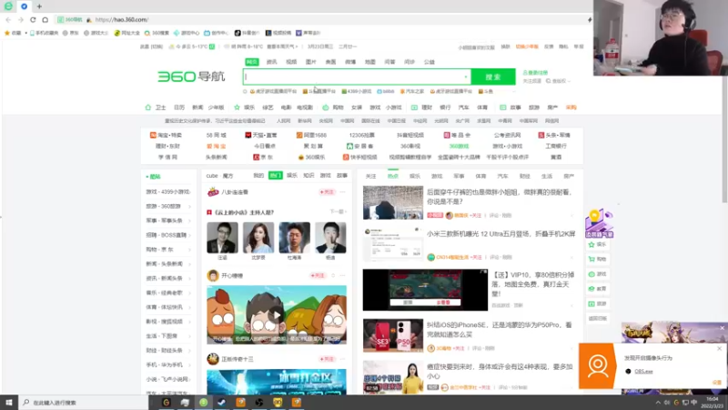728x410 pixels.
Task: Open the 网址大全 bookmark
Action: click(x=127, y=33)
